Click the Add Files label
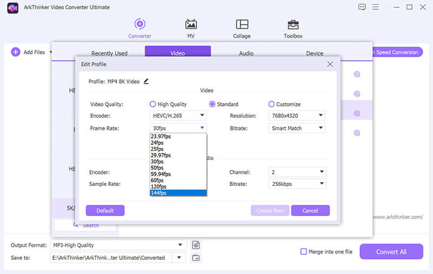This screenshot has width=433, height=274. tap(34, 52)
